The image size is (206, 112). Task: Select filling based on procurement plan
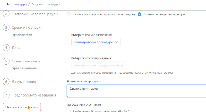pyautogui.click(x=69, y=14)
